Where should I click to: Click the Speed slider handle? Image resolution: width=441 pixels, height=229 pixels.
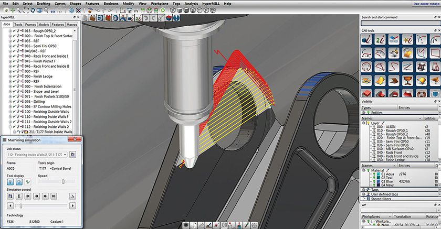(64, 182)
